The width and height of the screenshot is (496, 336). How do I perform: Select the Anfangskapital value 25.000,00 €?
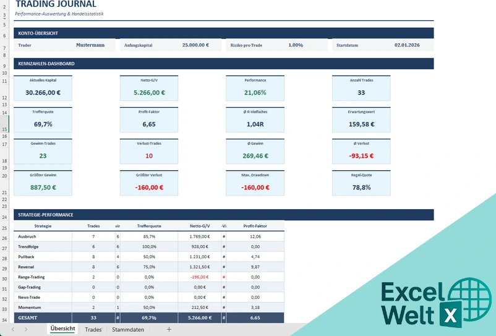(195, 45)
